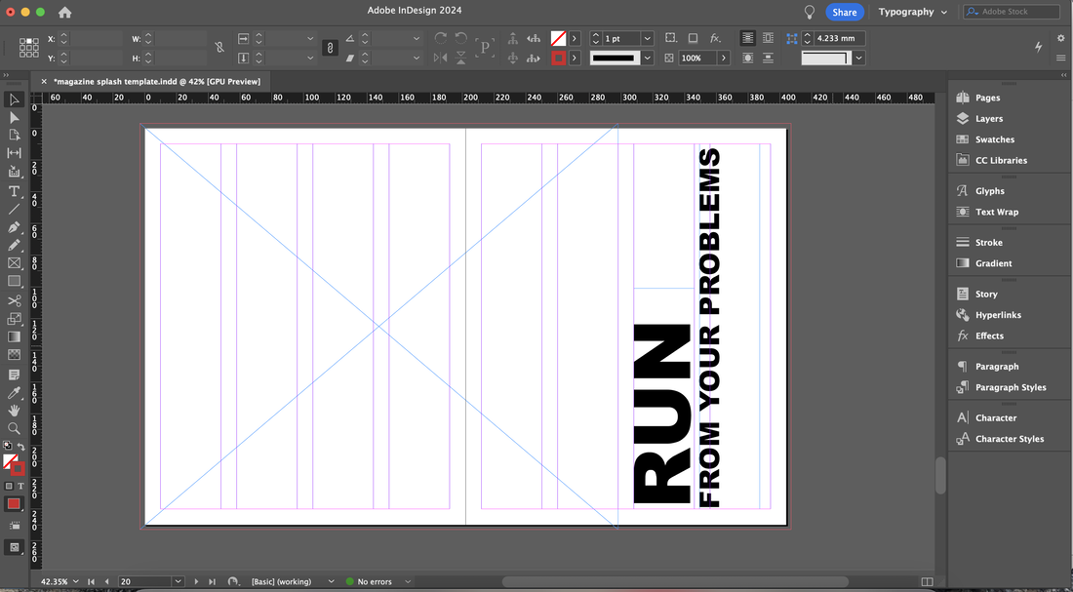
Task: Click the red stroke swatch in Control panel
Action: [x=558, y=59]
